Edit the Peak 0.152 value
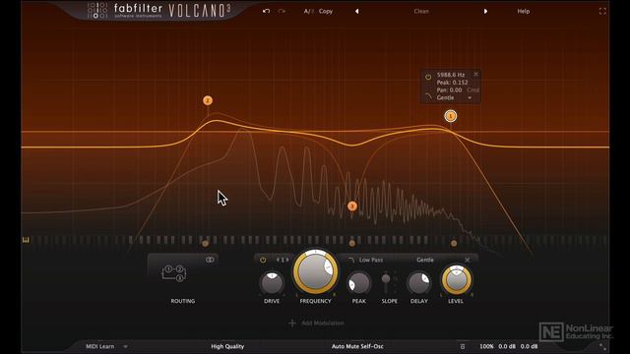Viewport: 630px width, 354px height. [x=453, y=83]
